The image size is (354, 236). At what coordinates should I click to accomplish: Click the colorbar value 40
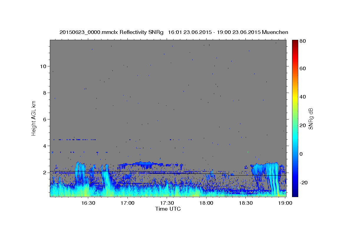pyautogui.click(x=303, y=97)
